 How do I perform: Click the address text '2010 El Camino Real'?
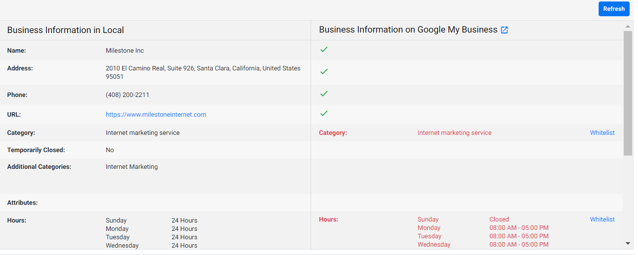click(135, 68)
